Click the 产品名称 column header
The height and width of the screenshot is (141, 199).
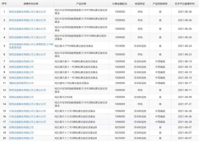pyautogui.click(x=81, y=3)
